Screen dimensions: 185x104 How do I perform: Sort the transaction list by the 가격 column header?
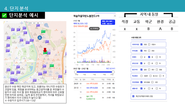tap(93, 79)
